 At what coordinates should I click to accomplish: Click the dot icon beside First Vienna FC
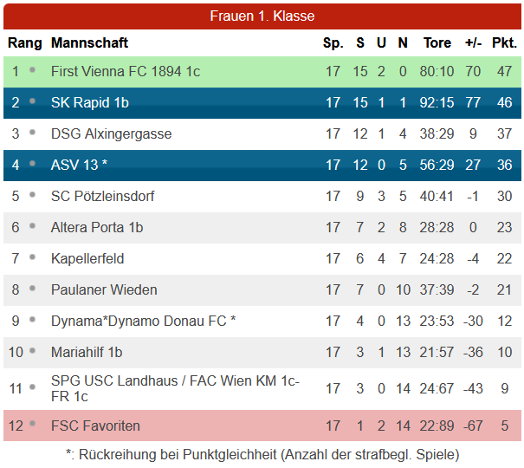pyautogui.click(x=32, y=70)
